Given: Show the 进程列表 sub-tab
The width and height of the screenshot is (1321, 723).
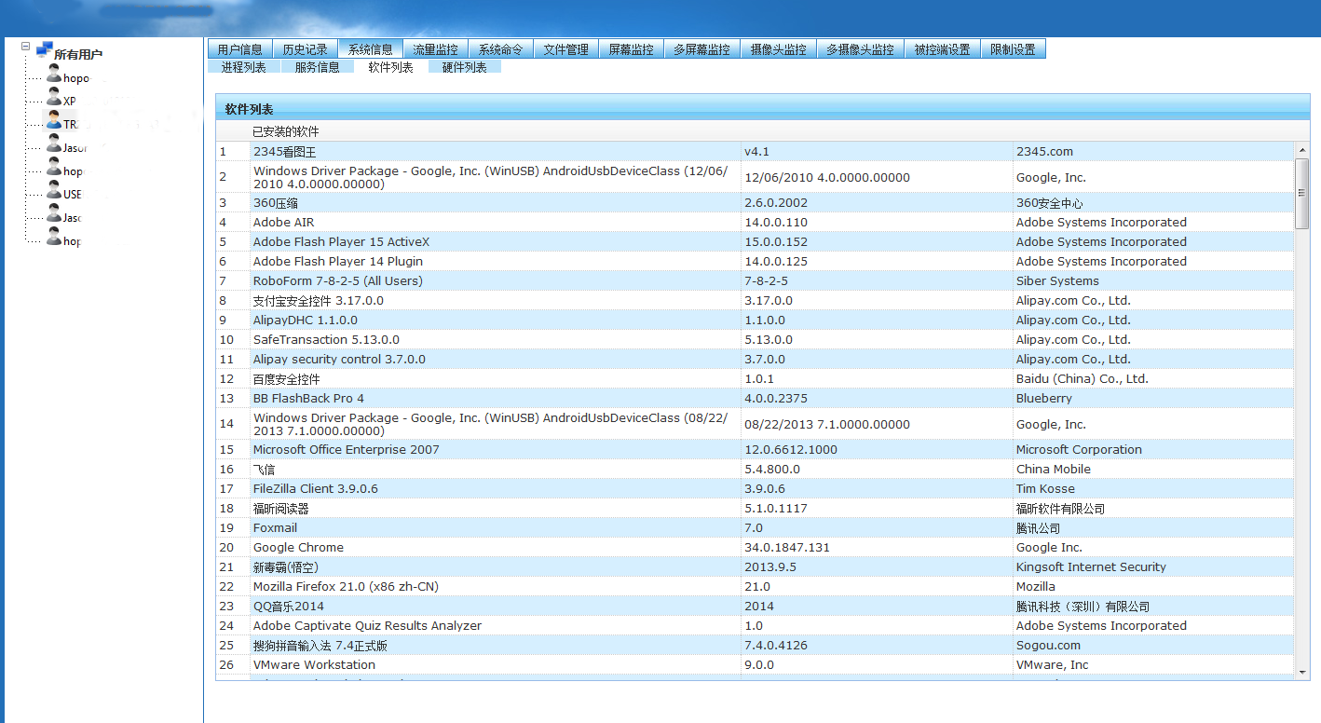Looking at the screenshot, I should click(243, 67).
